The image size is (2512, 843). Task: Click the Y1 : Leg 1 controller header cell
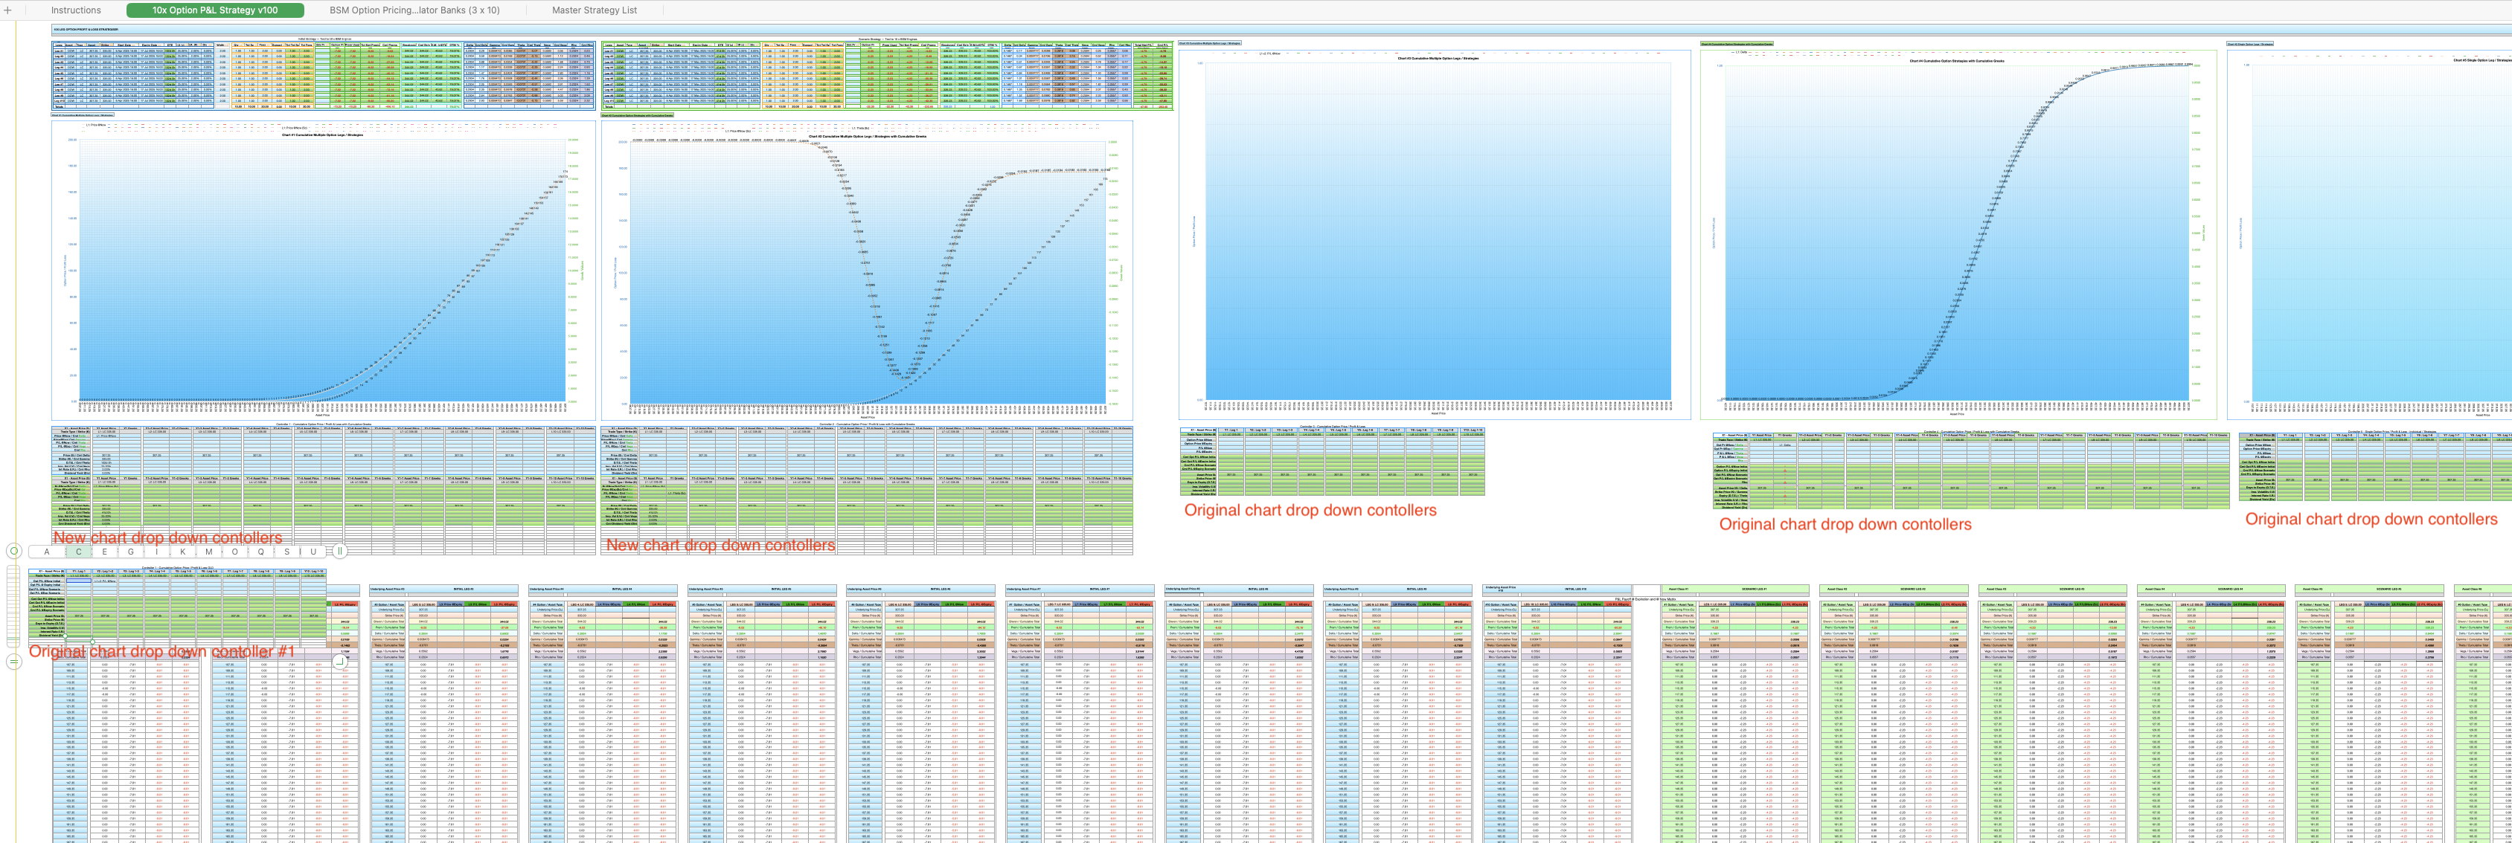79,572
